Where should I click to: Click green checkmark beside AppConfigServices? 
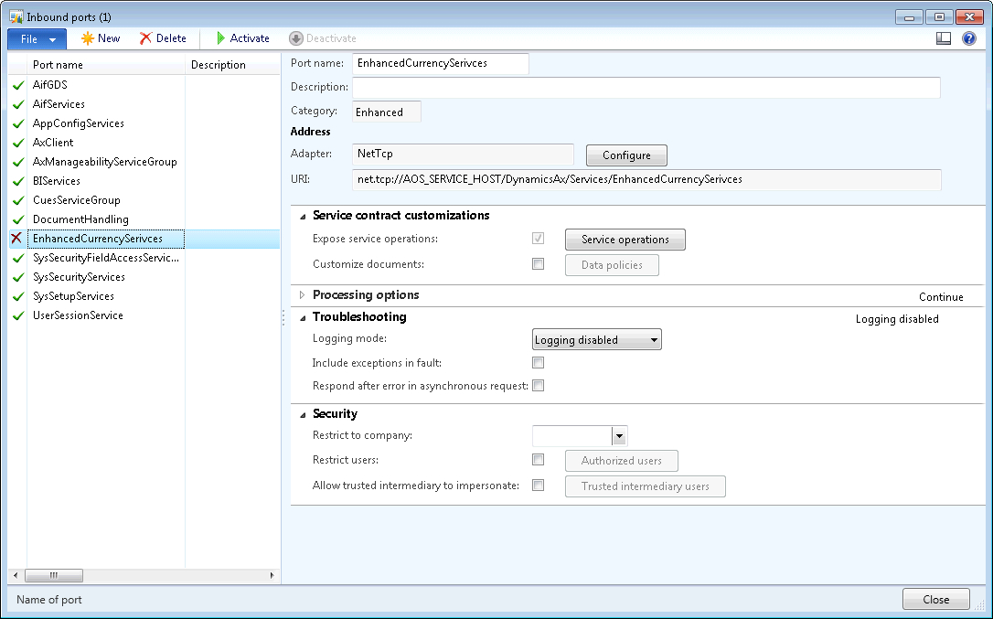[18, 123]
